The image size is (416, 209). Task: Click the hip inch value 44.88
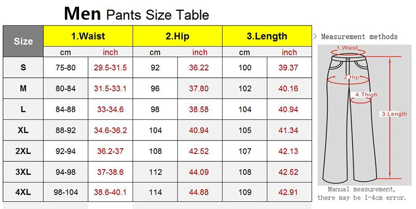pyautogui.click(x=199, y=192)
